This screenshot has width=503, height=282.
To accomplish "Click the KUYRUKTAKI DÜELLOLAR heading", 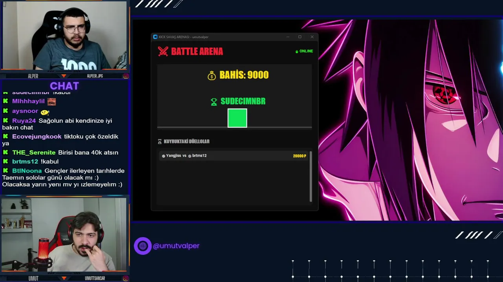I will (x=187, y=141).
